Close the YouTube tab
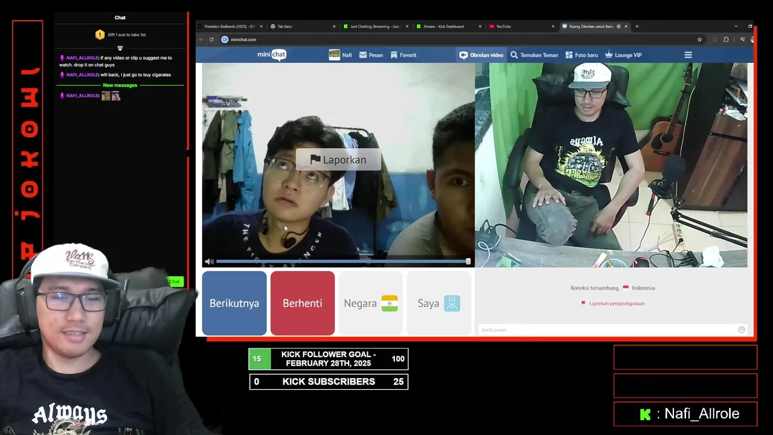The height and width of the screenshot is (435, 773). click(553, 27)
